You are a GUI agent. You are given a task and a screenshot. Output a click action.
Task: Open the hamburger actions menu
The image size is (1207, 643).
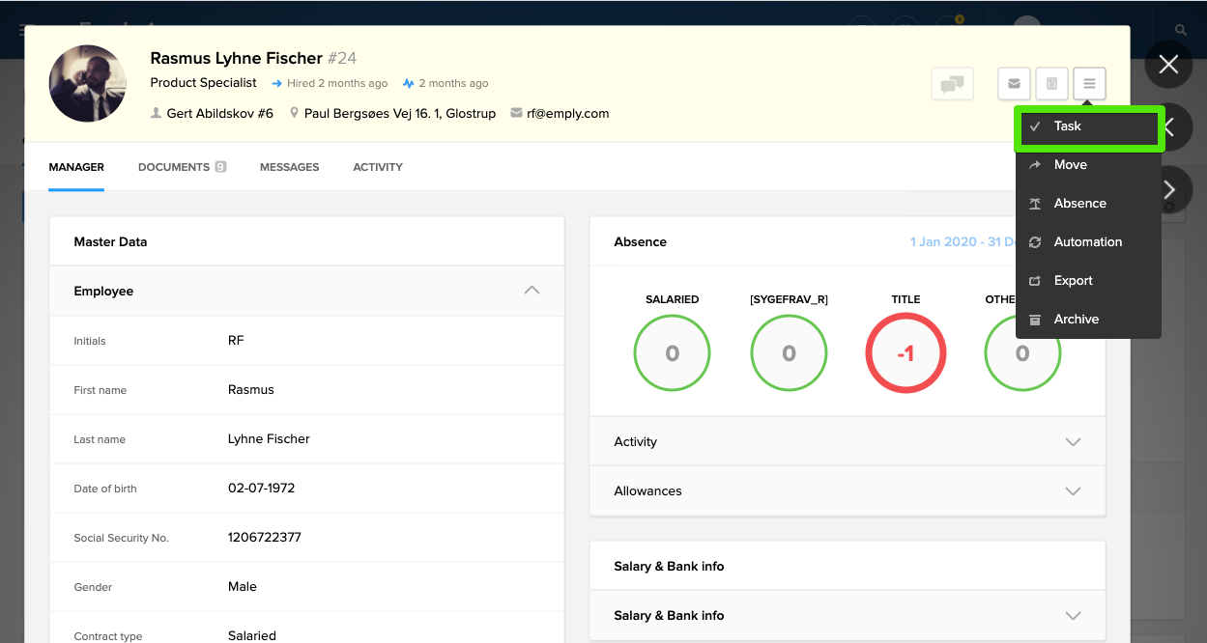[x=1089, y=84]
